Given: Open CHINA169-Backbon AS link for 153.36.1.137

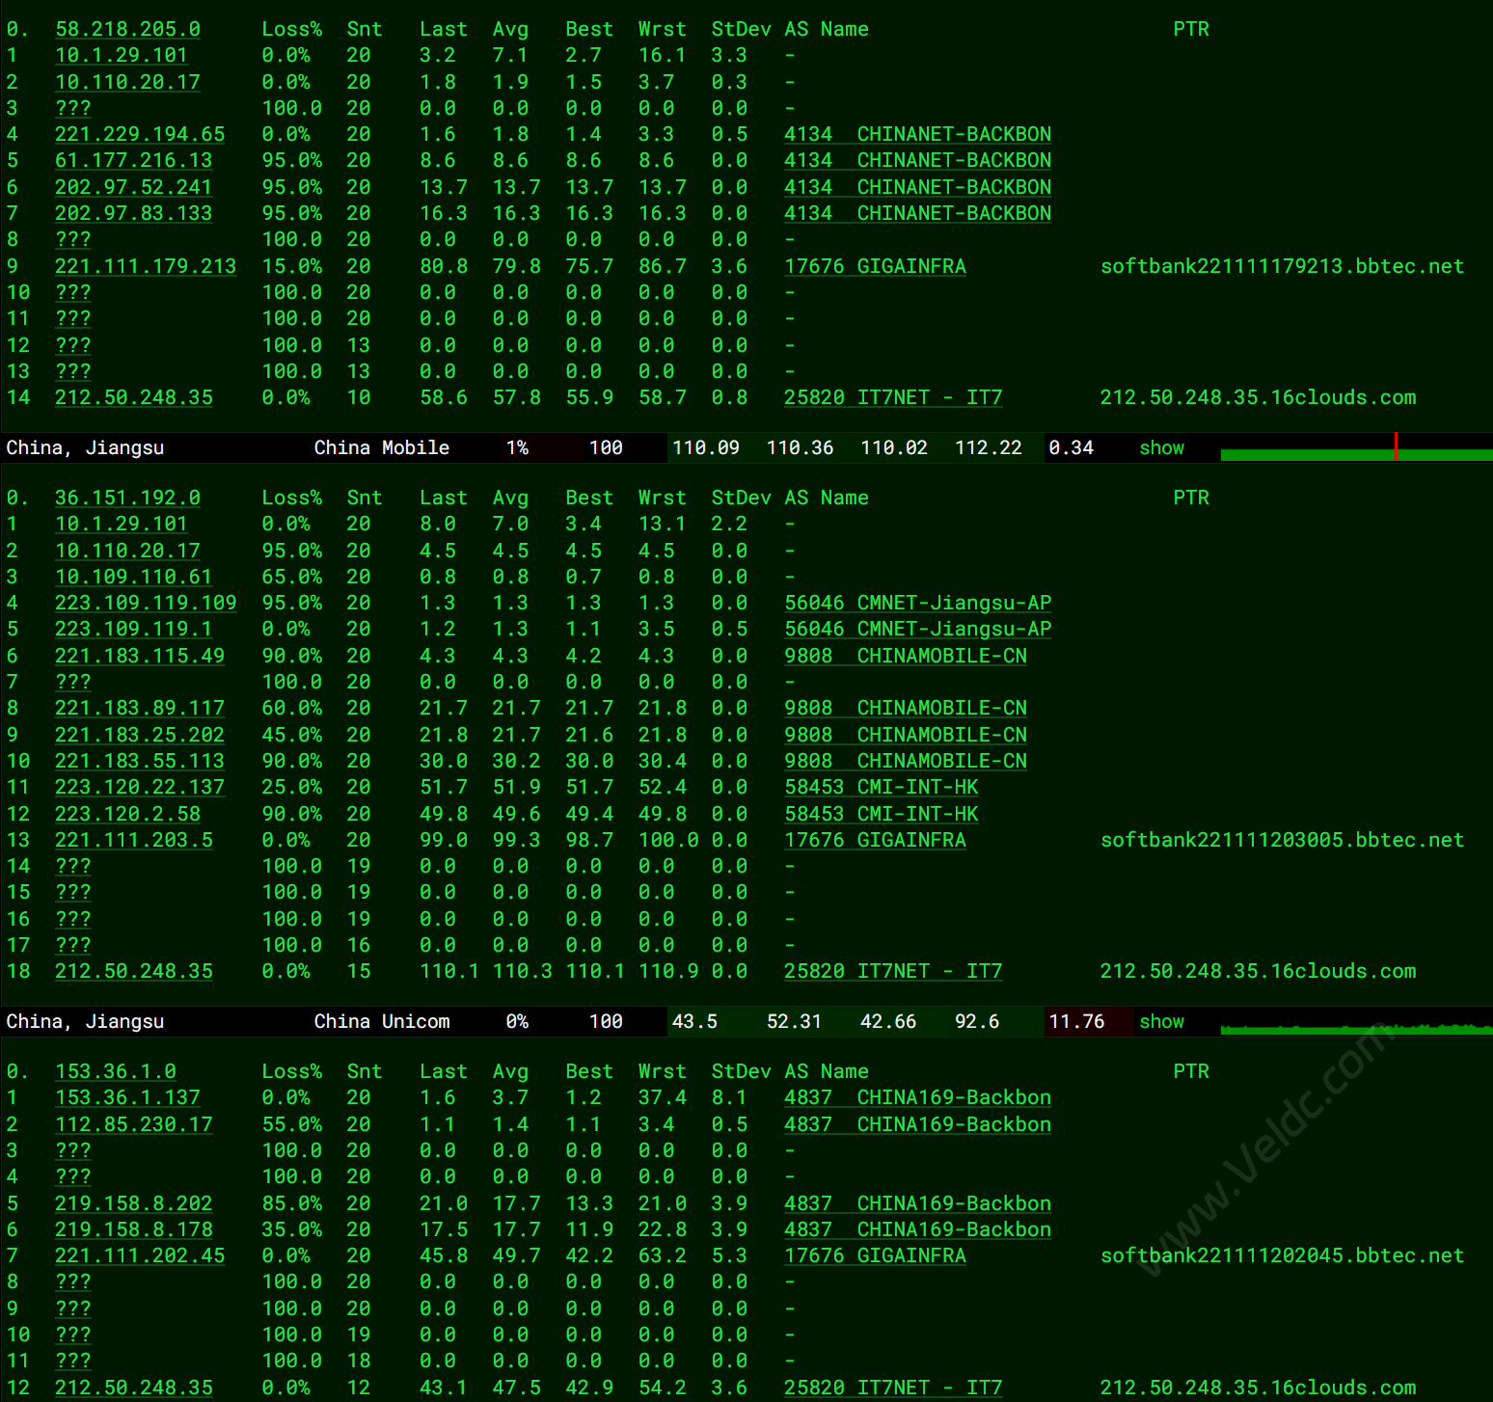Looking at the screenshot, I should (x=917, y=1098).
